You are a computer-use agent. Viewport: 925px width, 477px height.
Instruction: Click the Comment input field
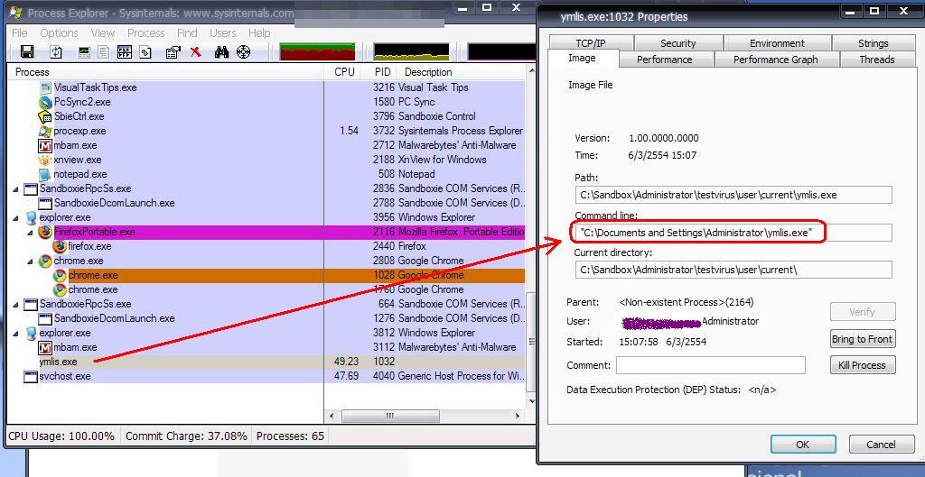point(710,365)
